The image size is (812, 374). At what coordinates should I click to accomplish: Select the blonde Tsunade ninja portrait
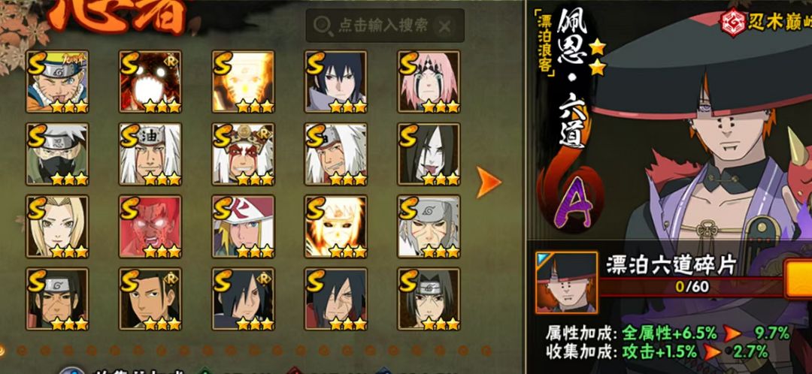(57, 226)
